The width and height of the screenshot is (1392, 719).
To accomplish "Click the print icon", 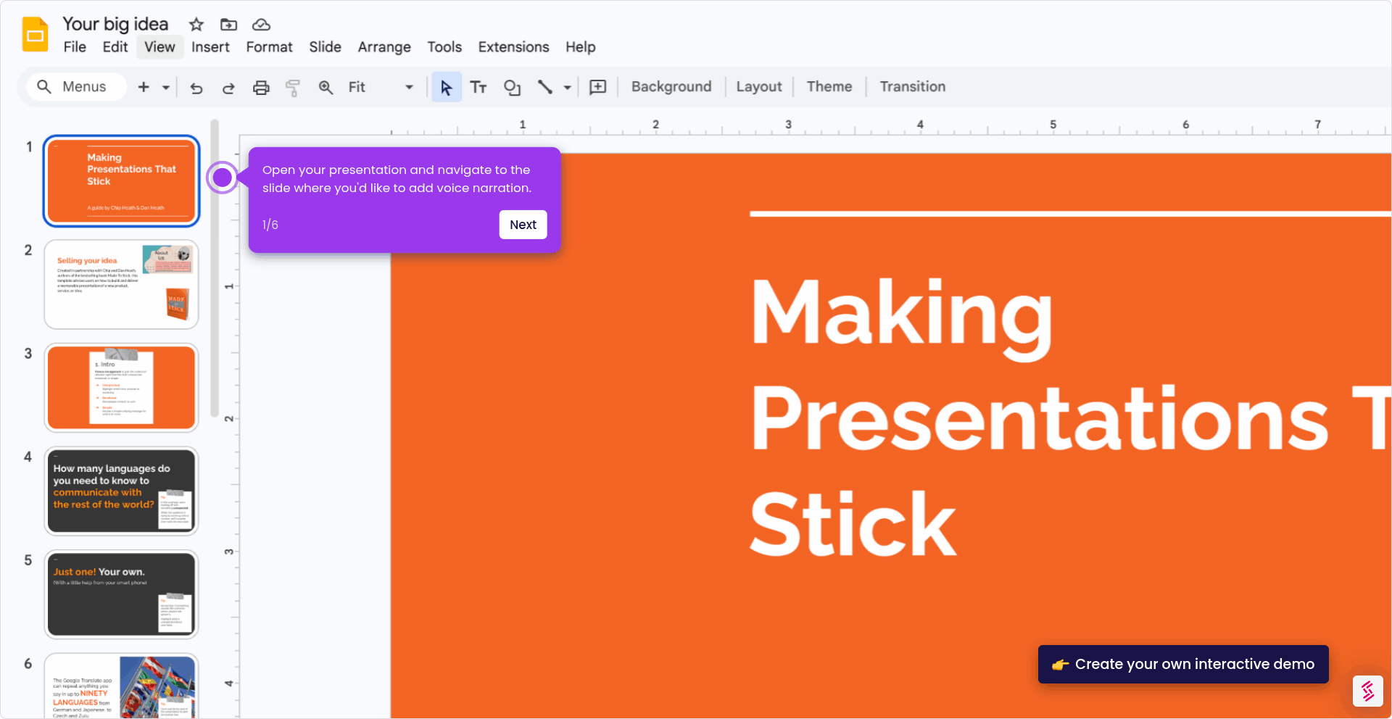I will pyautogui.click(x=261, y=88).
